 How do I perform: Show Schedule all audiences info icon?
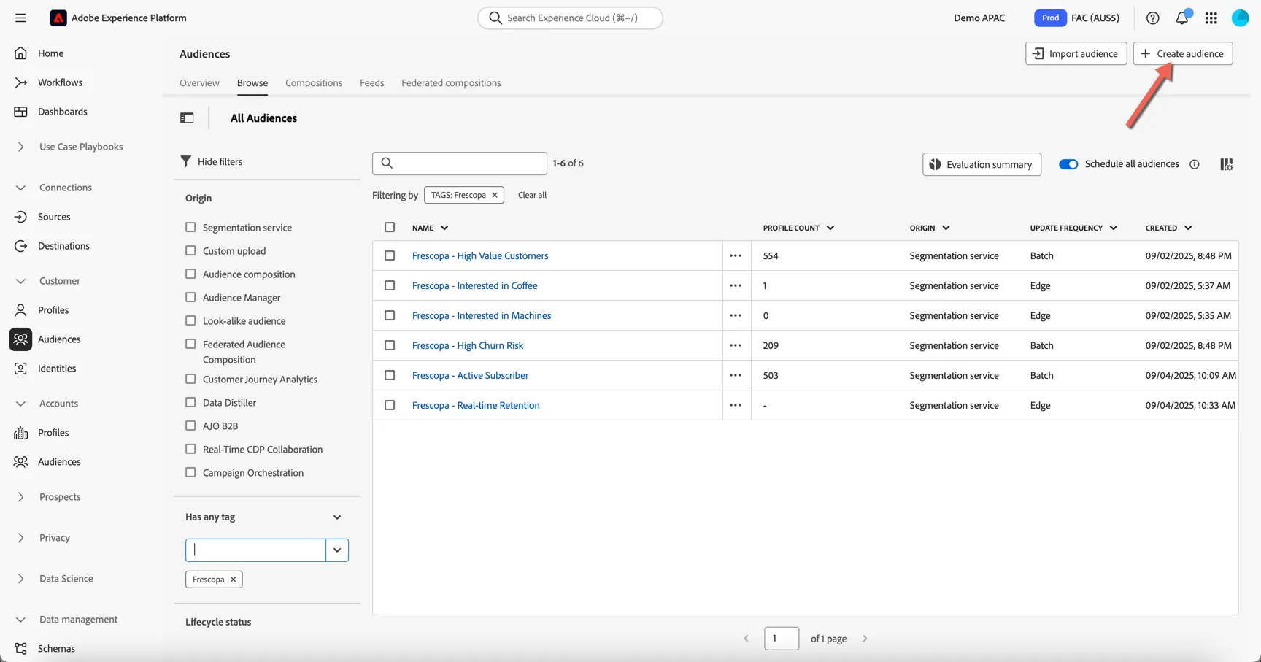[x=1194, y=164]
